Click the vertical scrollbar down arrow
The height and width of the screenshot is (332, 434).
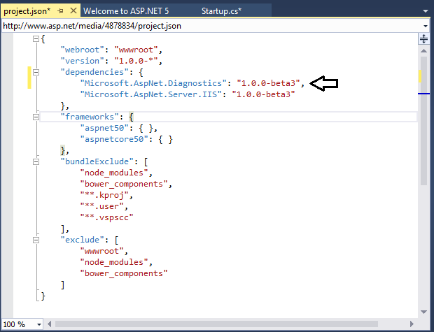[x=423, y=312]
